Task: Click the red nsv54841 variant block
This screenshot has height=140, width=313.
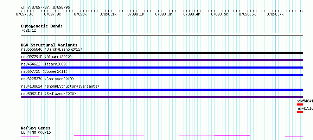Action: (x=300, y=104)
